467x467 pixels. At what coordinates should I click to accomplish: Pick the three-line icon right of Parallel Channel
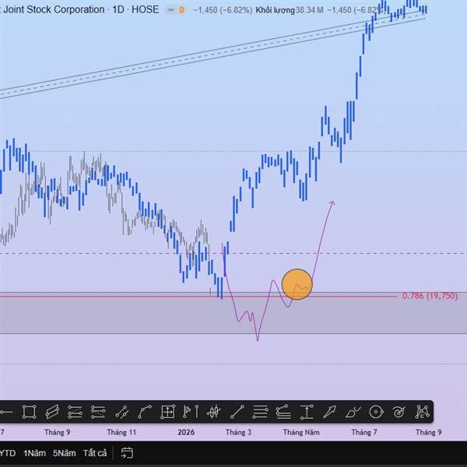[x=75, y=413]
